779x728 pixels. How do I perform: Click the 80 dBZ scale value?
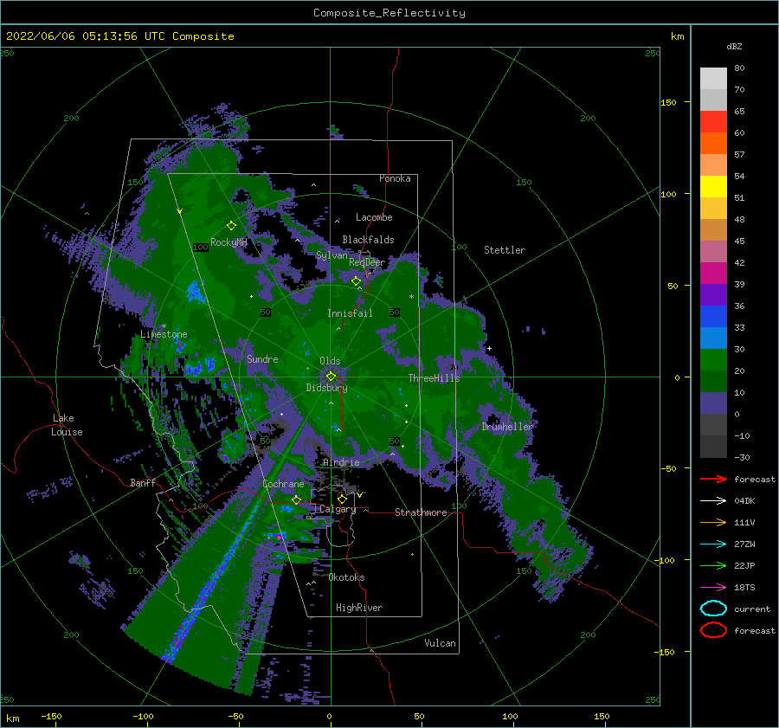pos(739,68)
